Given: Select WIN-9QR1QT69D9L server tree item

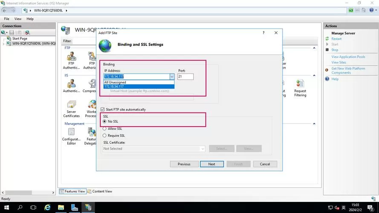Looking at the screenshot, I should tap(34, 43).
